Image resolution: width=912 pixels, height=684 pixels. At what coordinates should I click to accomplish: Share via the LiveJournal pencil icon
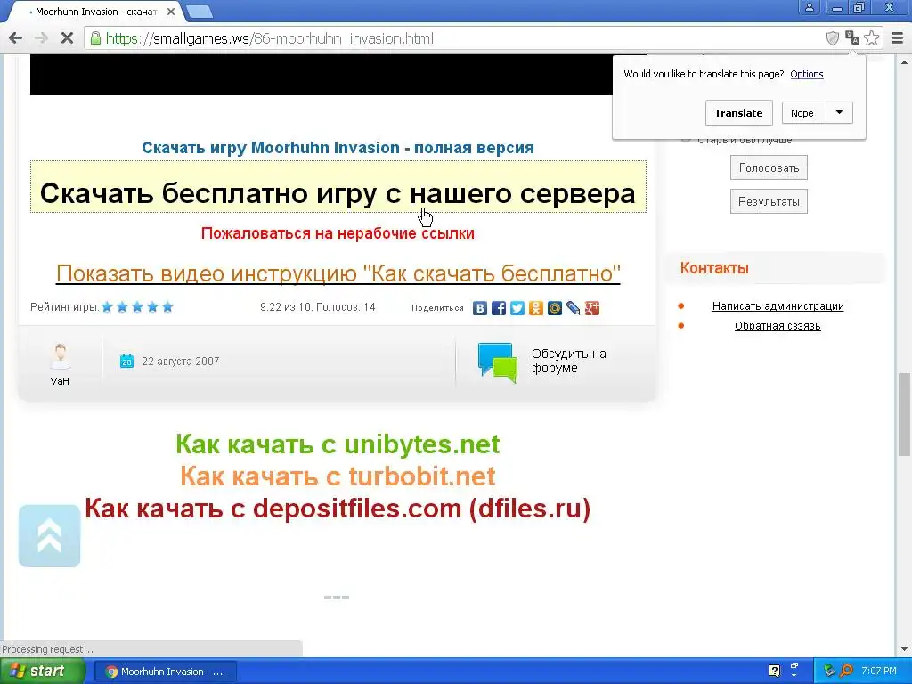click(x=573, y=307)
